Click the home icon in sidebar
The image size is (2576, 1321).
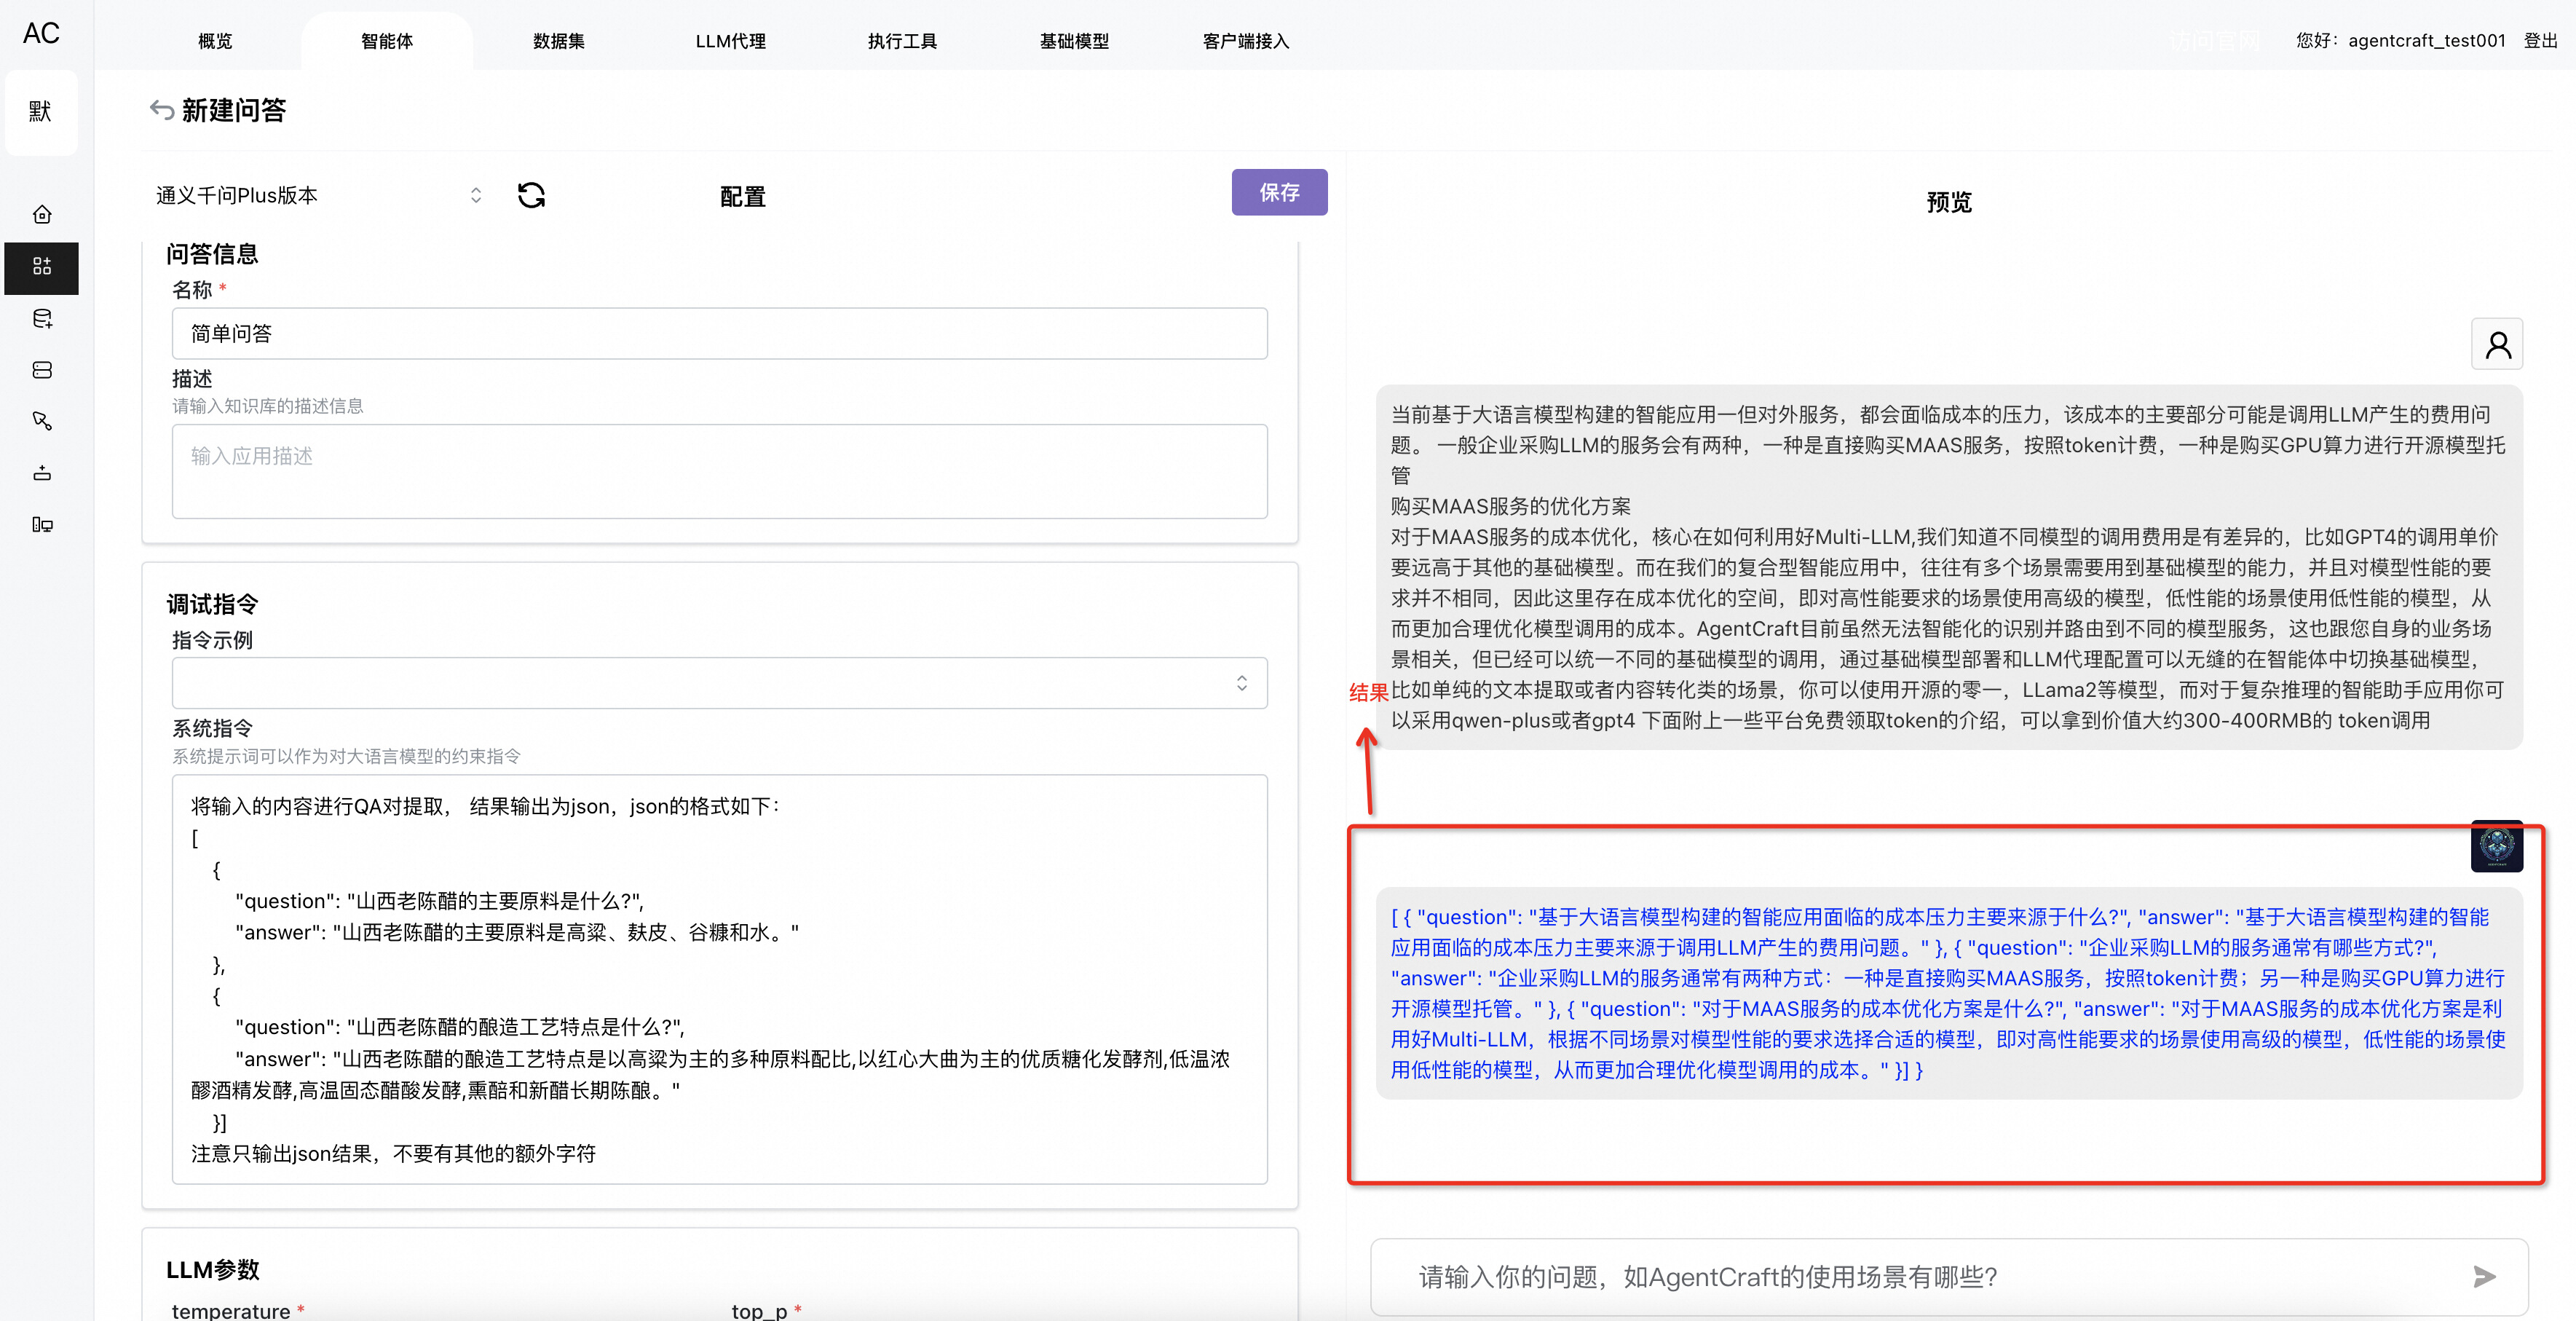click(42, 215)
